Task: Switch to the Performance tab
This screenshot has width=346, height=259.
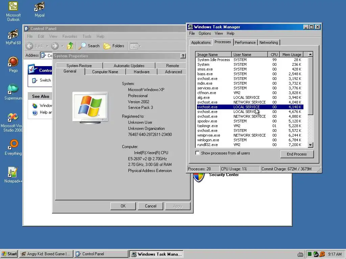Action: point(245,42)
